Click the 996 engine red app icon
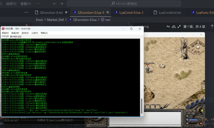Screen dimensions: 214x128 [x=3, y=28]
